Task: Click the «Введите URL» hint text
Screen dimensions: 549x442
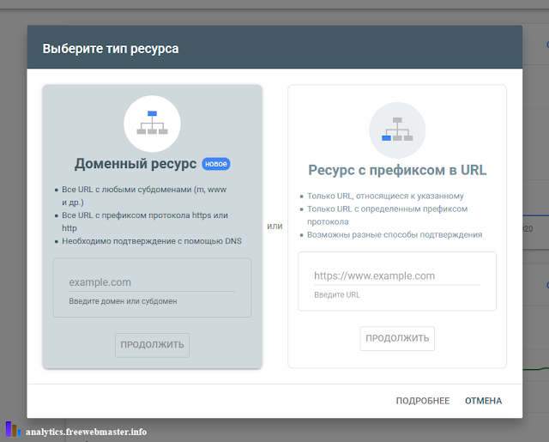Action: (x=337, y=295)
